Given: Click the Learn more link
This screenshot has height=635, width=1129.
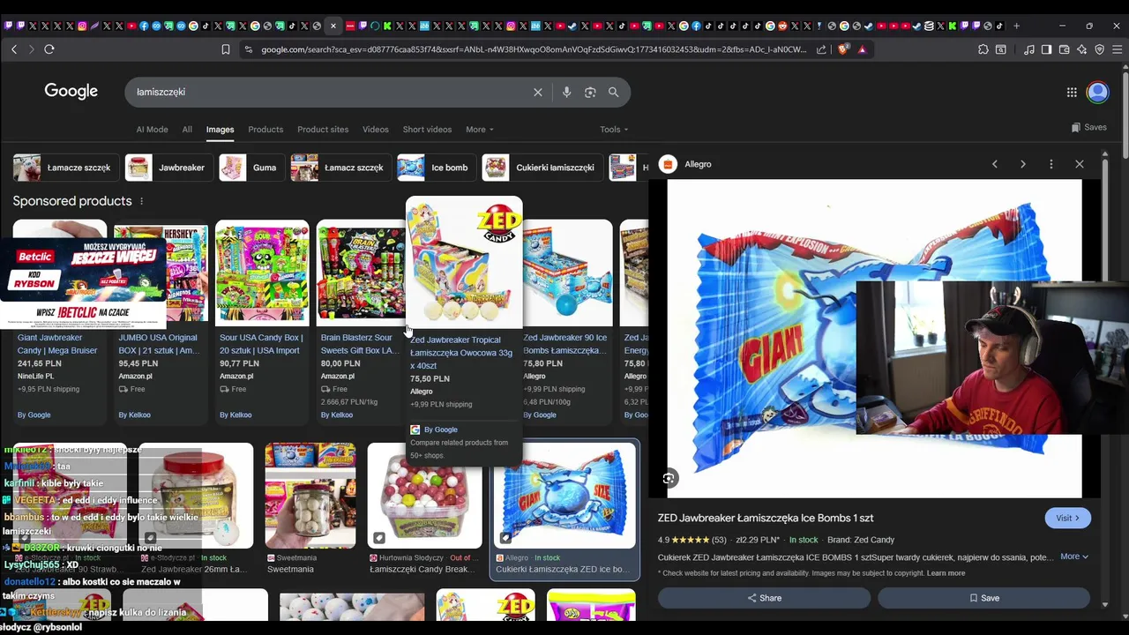Looking at the screenshot, I should click(946, 573).
